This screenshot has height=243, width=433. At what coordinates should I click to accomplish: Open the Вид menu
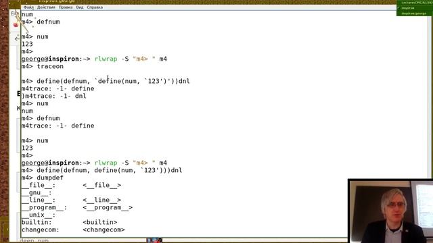80,7
